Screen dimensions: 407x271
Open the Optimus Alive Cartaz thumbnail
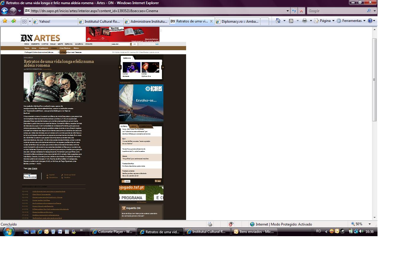click(150, 68)
